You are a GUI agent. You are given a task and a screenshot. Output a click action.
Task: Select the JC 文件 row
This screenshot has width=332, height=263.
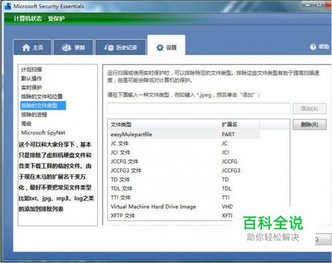pos(184,143)
